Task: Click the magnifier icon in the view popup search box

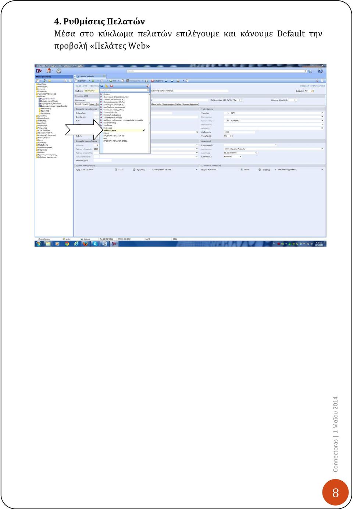Action: tap(148, 90)
